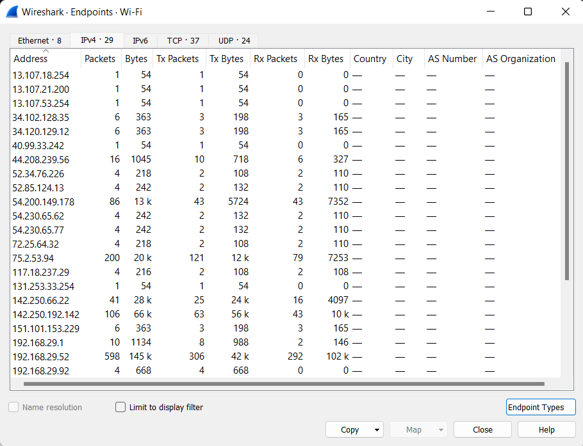Open the UDP endpoints tab
Viewport: 583px width, 446px height.
click(233, 40)
